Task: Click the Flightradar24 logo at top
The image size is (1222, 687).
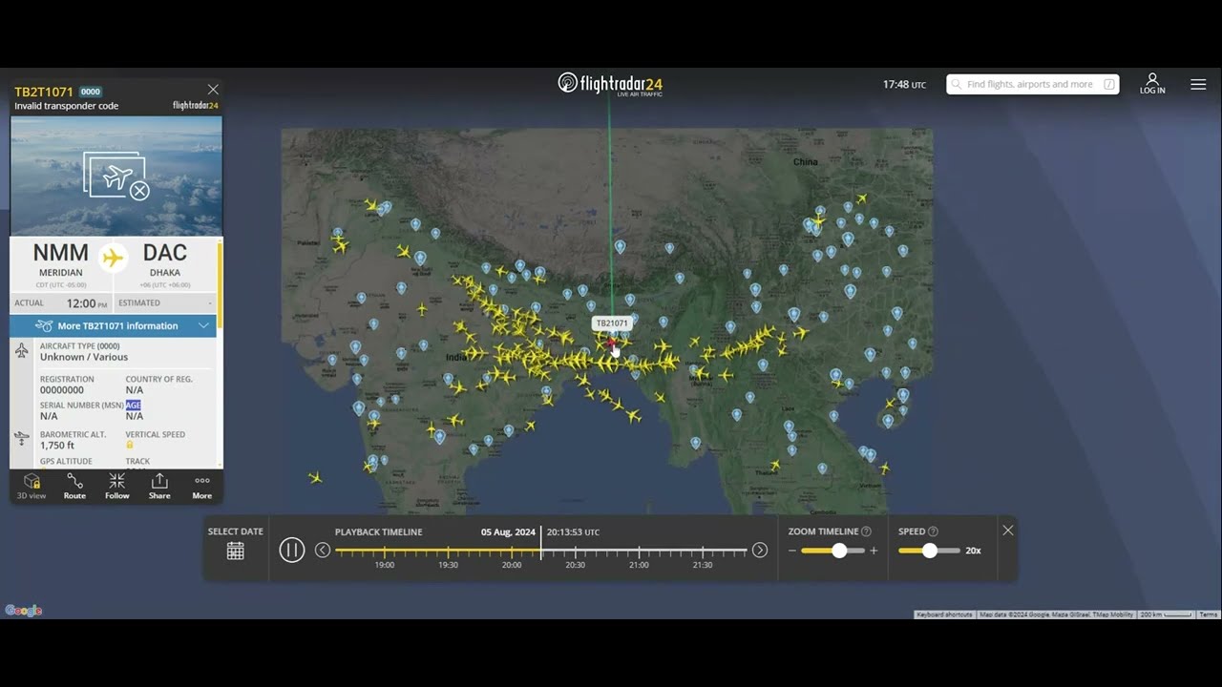Action: [x=610, y=84]
